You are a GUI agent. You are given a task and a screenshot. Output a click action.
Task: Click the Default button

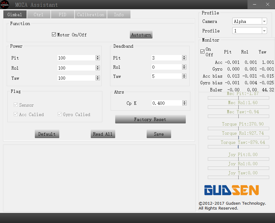(x=47, y=134)
